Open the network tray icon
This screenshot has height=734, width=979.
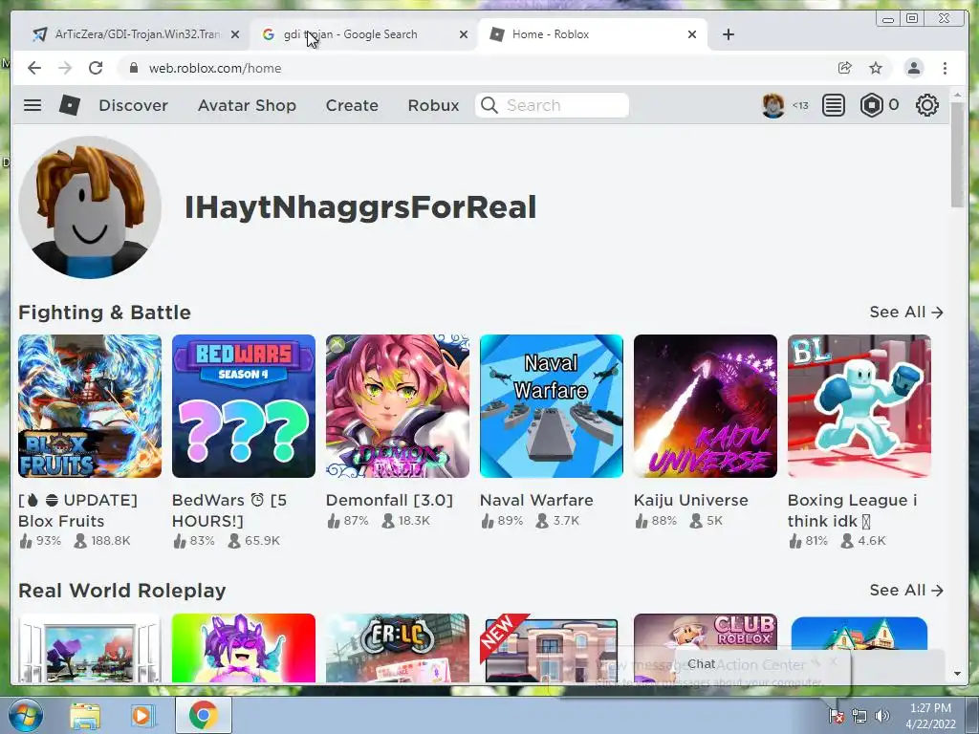(x=859, y=716)
